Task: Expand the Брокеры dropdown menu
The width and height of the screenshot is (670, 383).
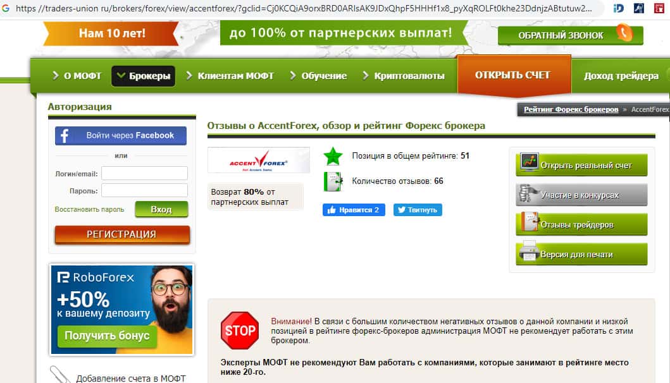Action: [143, 76]
